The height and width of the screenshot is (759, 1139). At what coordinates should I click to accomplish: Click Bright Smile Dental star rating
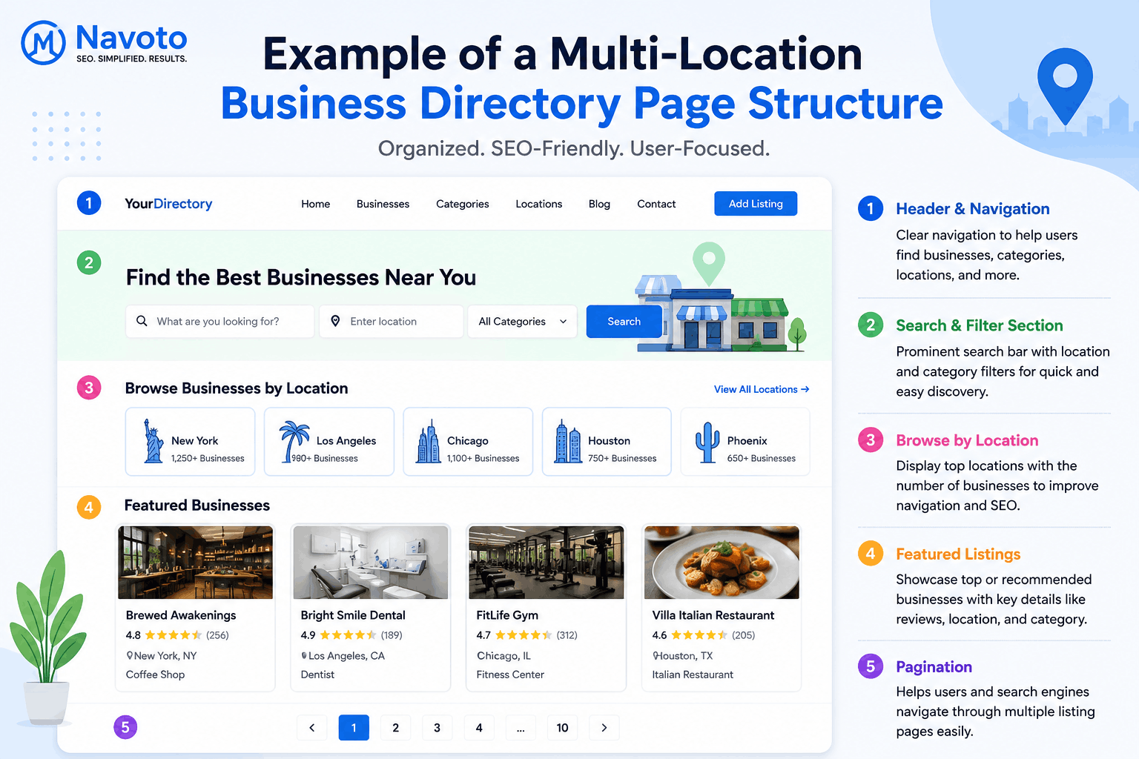(349, 635)
